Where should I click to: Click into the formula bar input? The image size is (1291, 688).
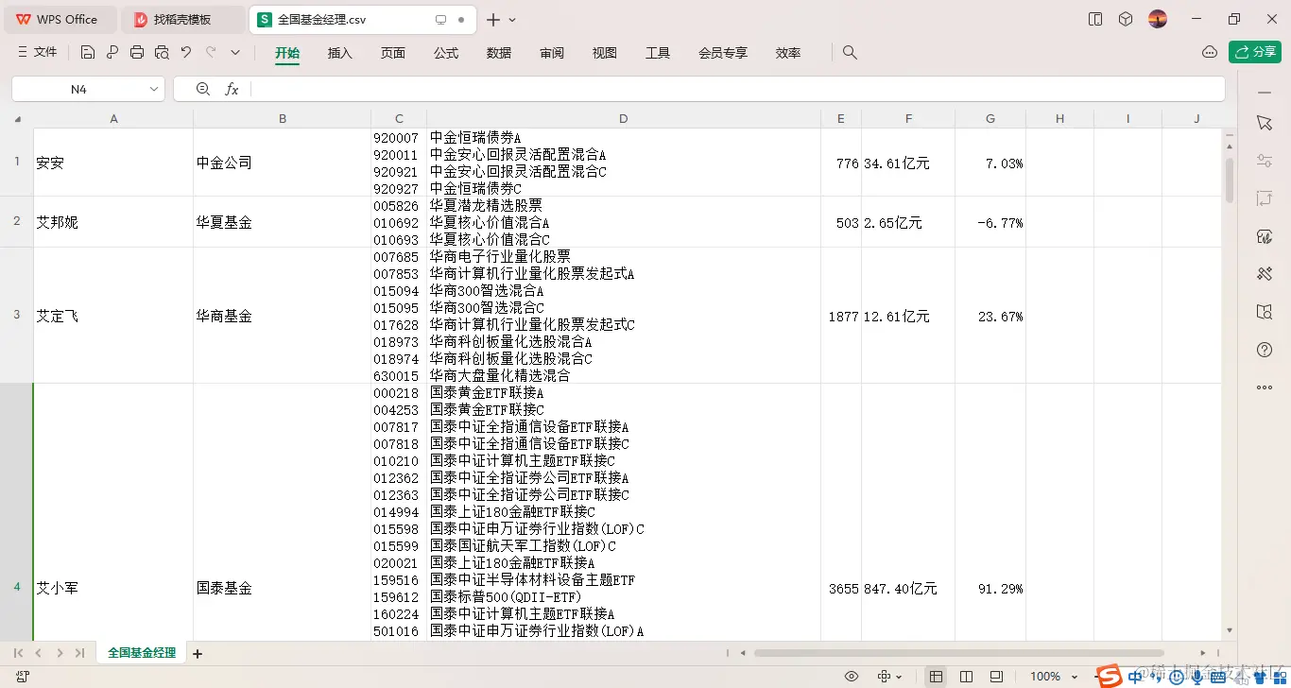pos(737,89)
